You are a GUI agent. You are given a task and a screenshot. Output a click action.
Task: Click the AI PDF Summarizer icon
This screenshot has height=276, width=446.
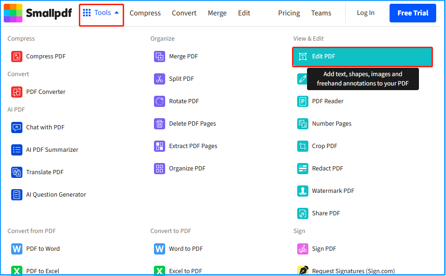click(17, 149)
